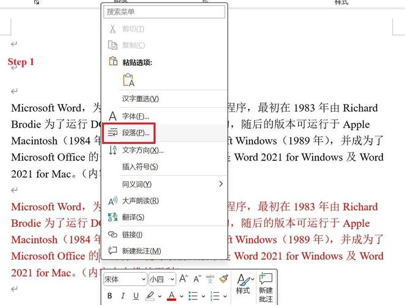Apply the text highlight pen
The height and width of the screenshot is (305, 405).
(x=150, y=296)
